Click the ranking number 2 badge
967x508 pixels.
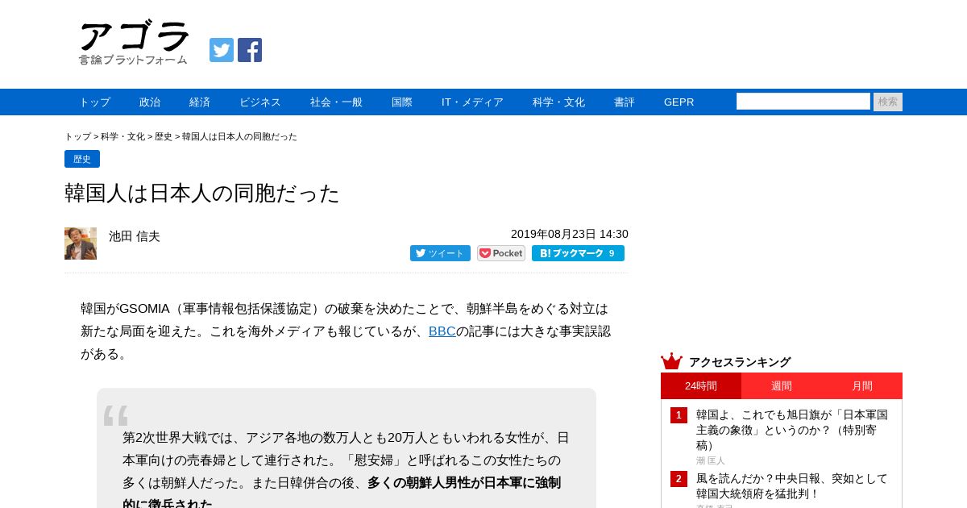coord(679,479)
